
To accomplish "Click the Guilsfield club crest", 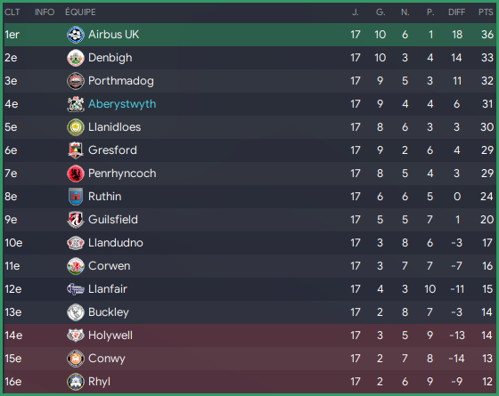I will [76, 220].
